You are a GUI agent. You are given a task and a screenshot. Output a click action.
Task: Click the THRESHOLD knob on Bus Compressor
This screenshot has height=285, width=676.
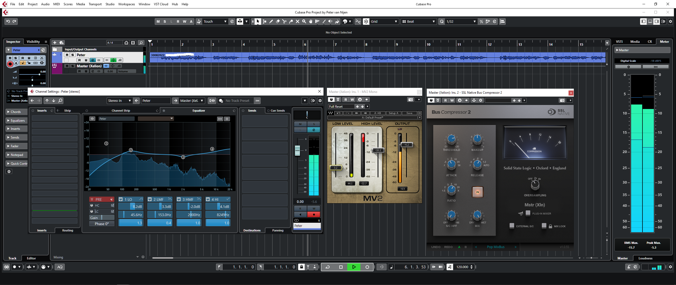[451, 139]
